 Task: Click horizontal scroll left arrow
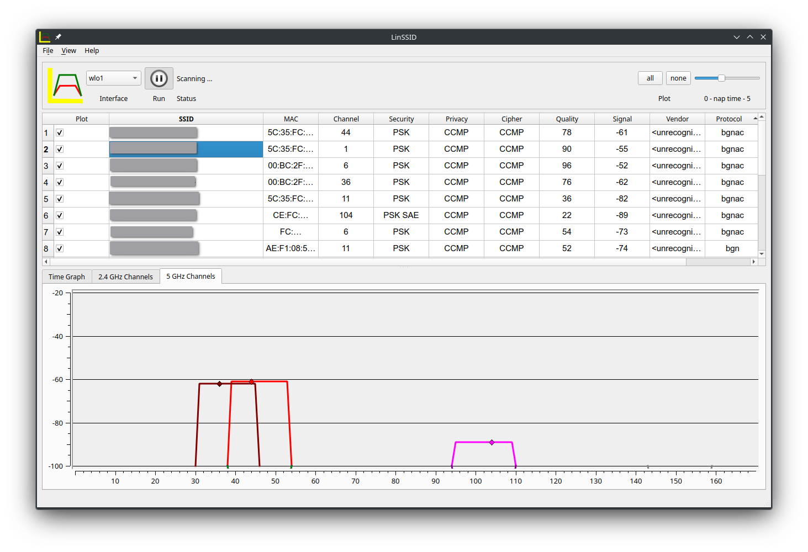46,262
